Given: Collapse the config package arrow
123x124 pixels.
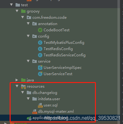Looking at the screenshot, I should (28, 36).
